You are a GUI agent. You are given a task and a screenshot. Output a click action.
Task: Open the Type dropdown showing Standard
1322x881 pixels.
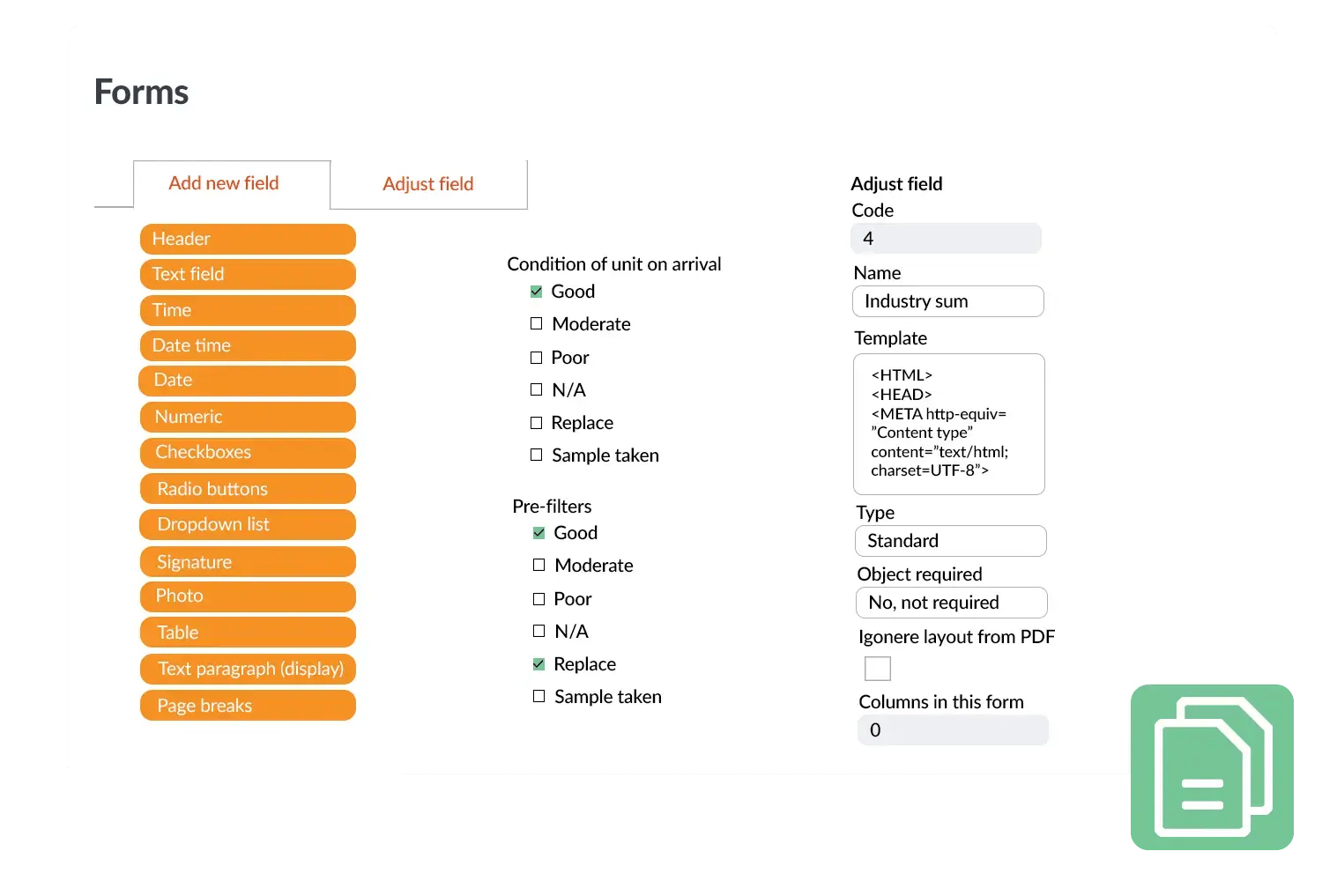950,541
